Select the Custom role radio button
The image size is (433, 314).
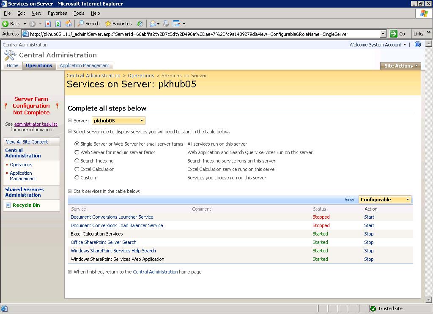pos(77,178)
